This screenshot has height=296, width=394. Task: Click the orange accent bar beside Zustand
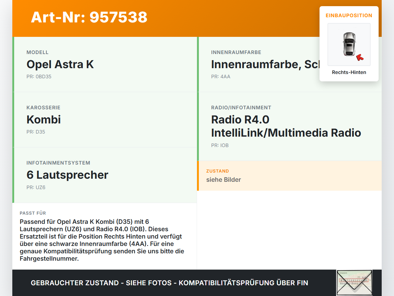point(198,175)
